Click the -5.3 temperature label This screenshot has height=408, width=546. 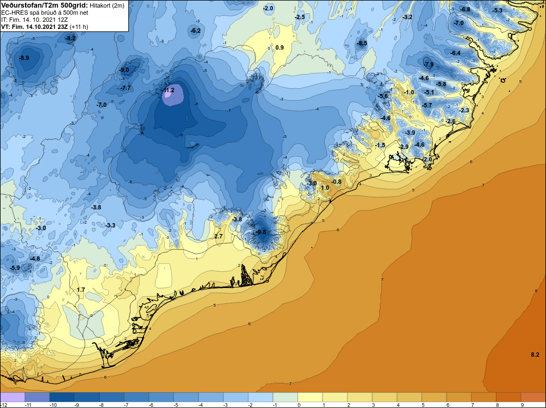click(497, 10)
